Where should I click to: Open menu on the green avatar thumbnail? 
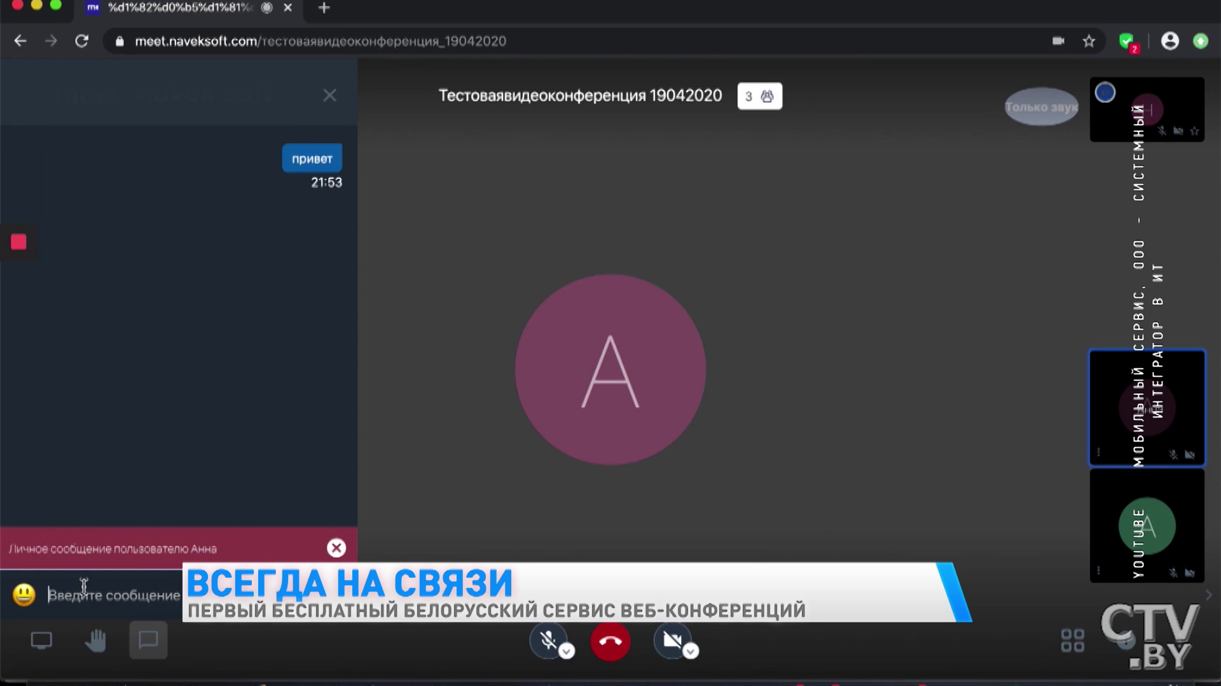[x=1098, y=570]
